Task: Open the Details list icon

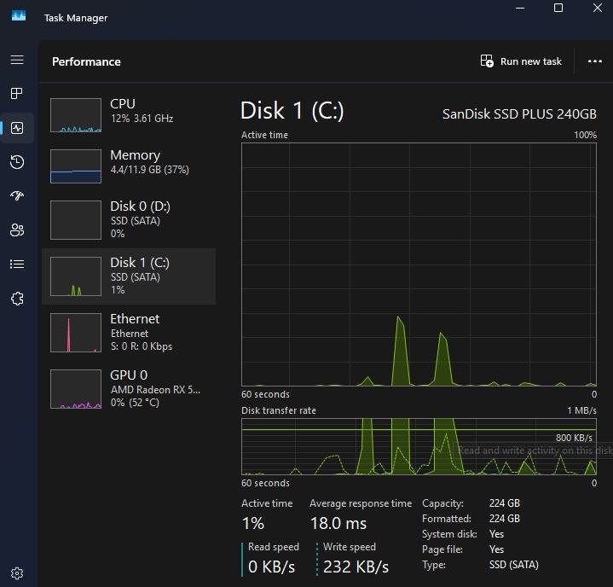Action: pos(17,264)
